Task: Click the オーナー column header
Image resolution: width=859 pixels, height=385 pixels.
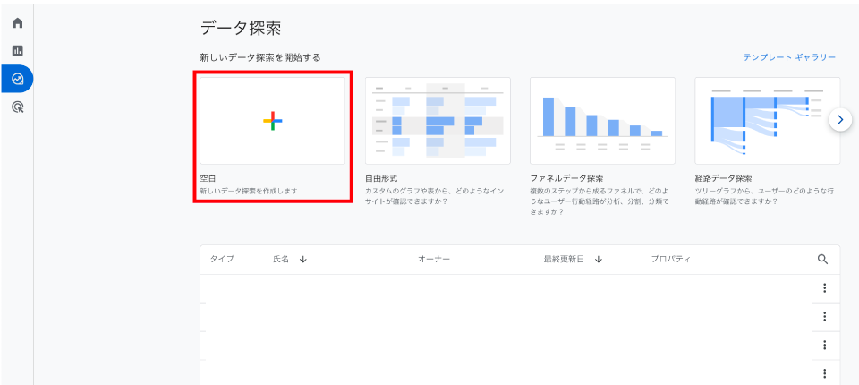Action: click(433, 259)
